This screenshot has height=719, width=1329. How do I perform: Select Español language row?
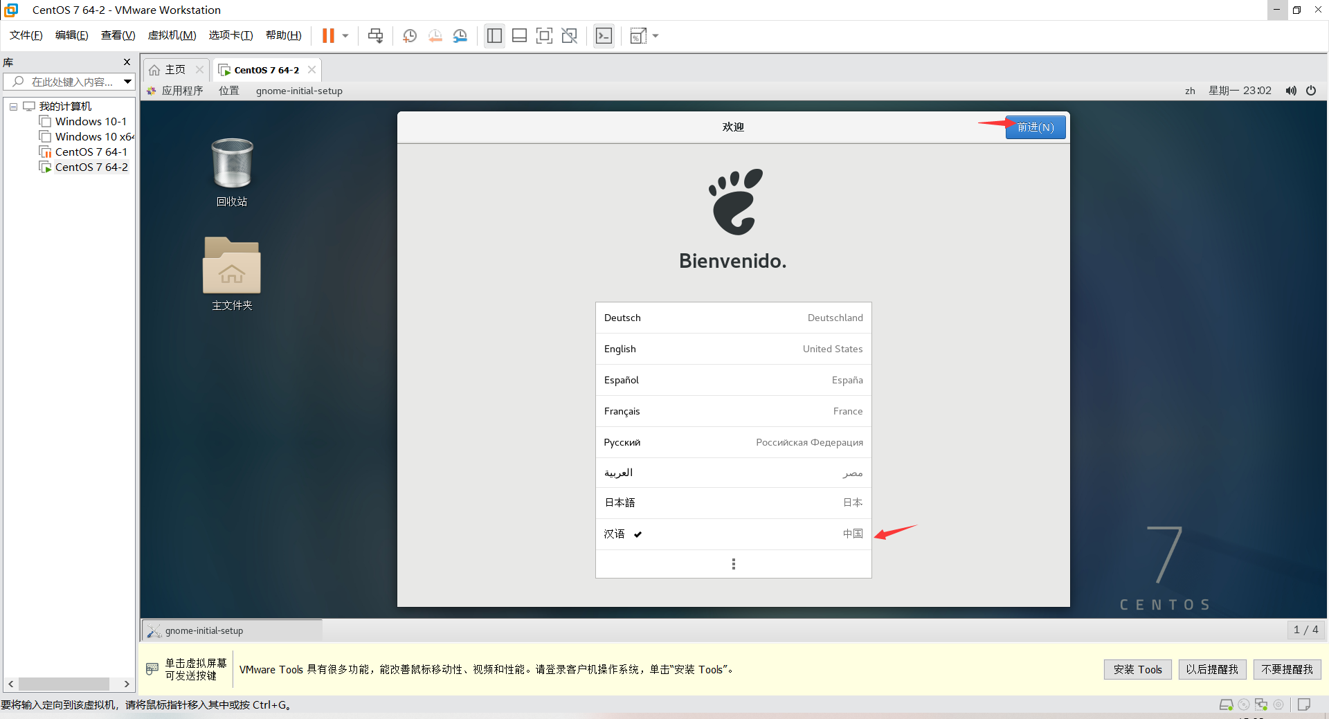tap(733, 380)
